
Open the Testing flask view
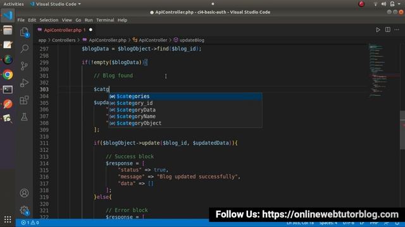(x=24, y=117)
